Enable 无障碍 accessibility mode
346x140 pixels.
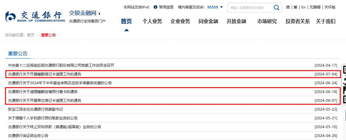click(314, 7)
